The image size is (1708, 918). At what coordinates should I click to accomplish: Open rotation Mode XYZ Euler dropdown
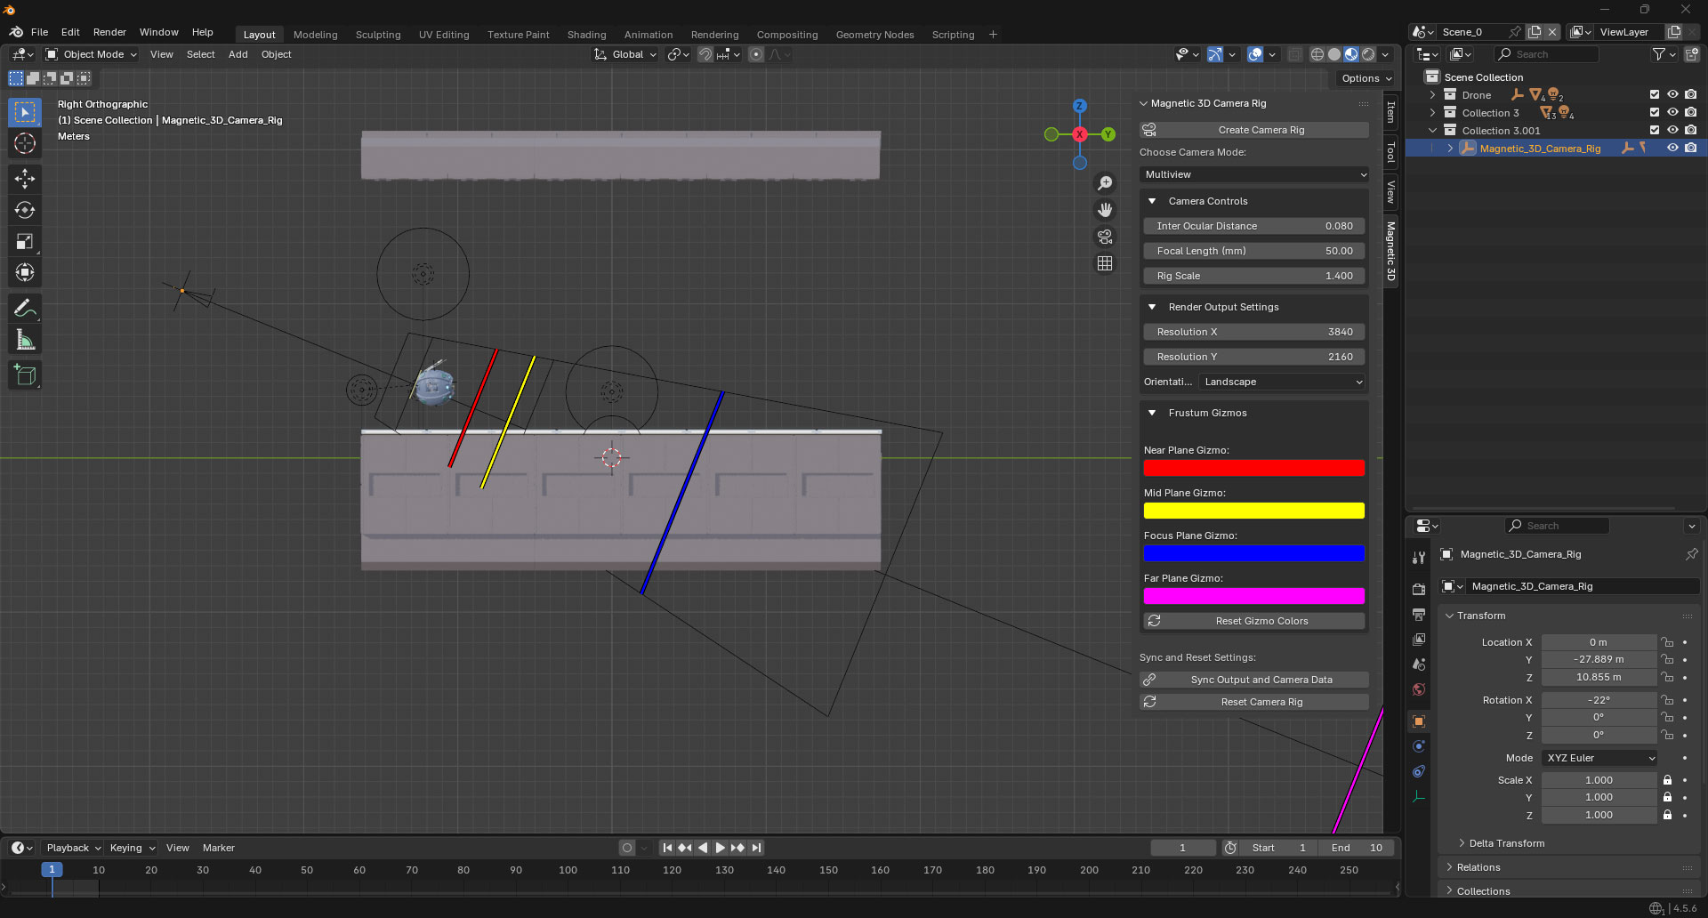click(x=1599, y=758)
